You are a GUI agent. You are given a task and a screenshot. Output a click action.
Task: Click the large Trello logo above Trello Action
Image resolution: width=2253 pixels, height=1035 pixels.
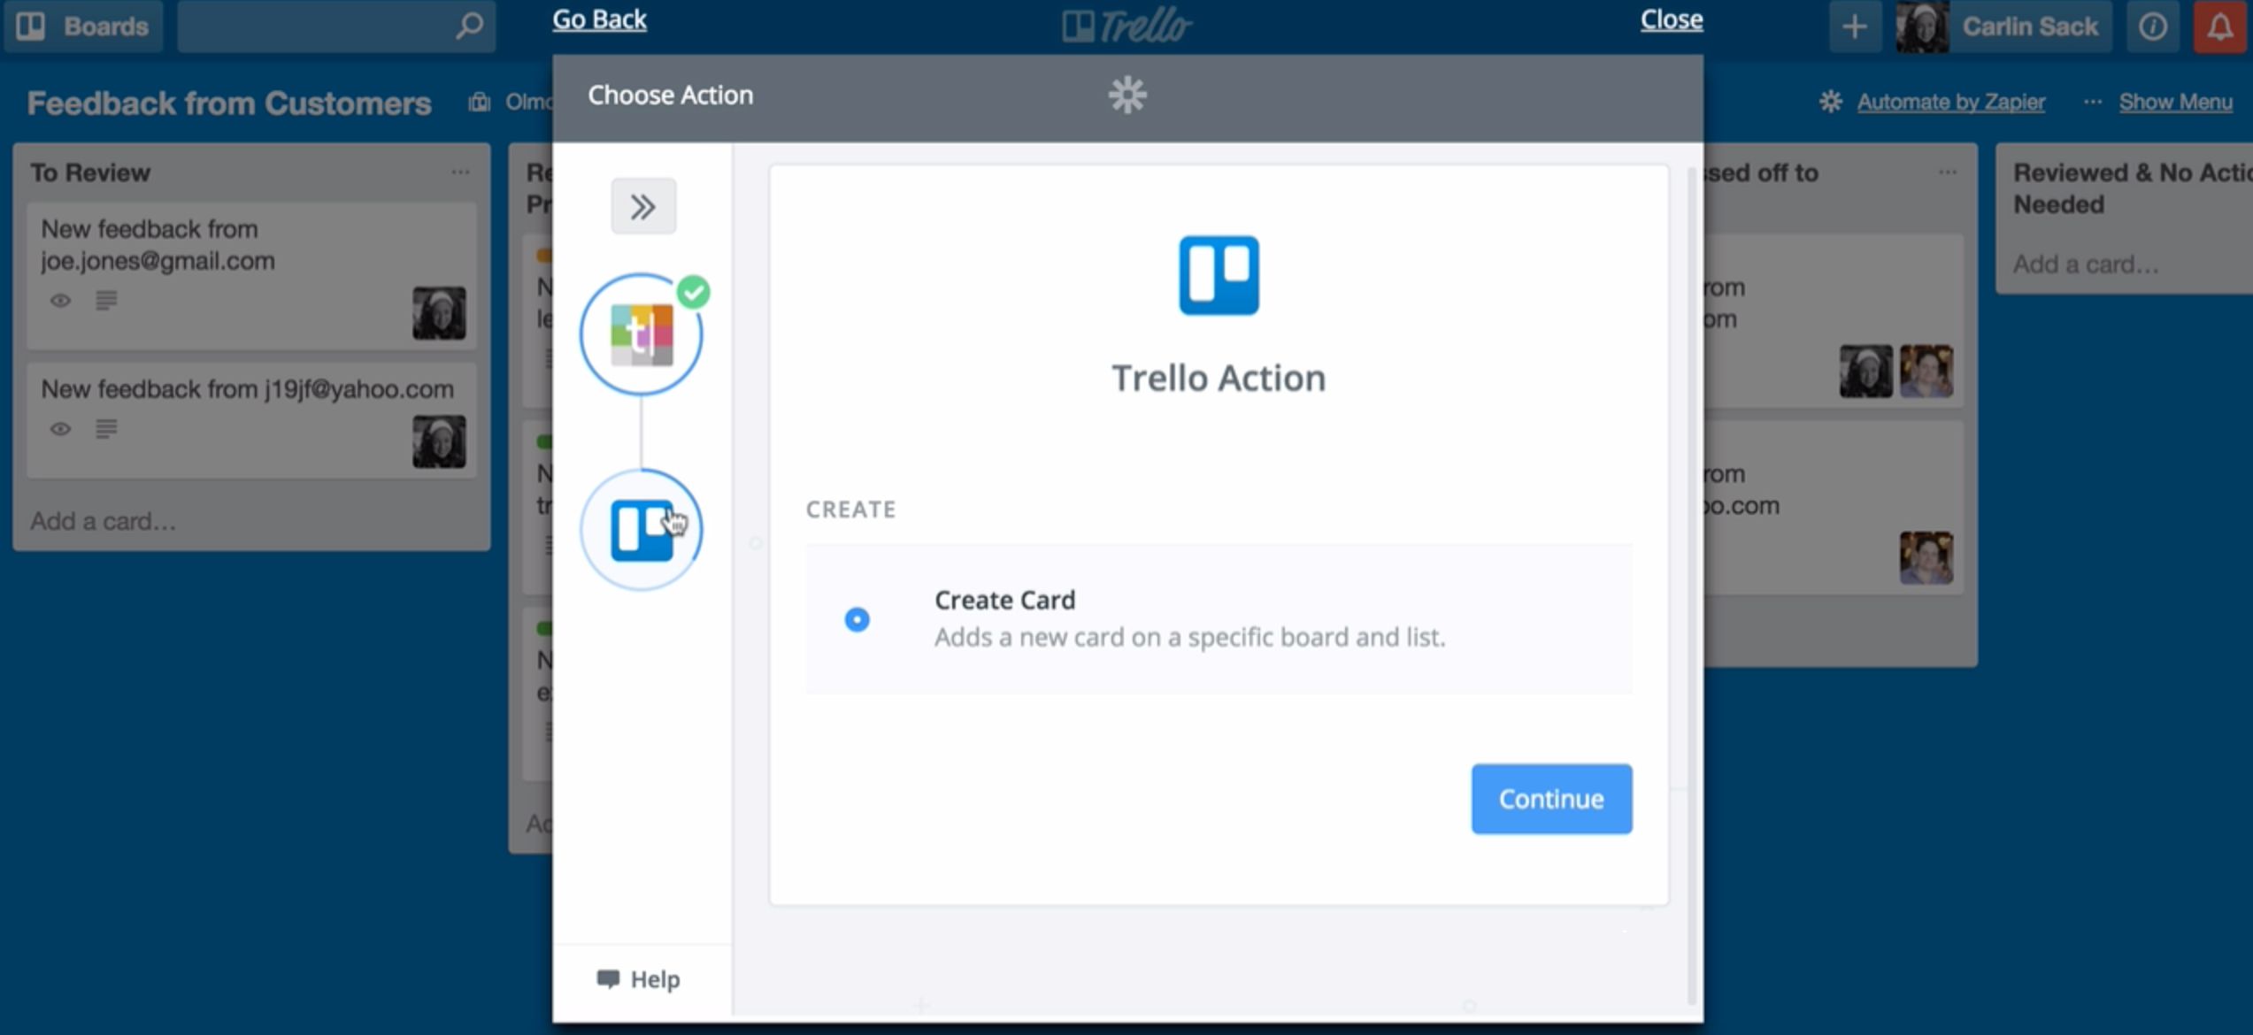(x=1218, y=275)
